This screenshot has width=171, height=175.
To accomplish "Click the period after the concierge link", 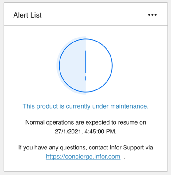I will (x=125, y=158).
